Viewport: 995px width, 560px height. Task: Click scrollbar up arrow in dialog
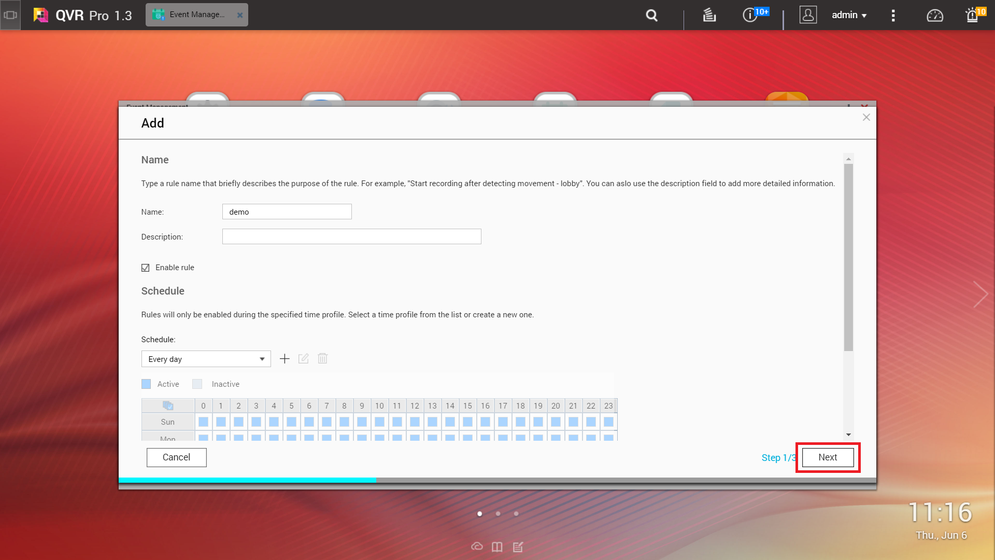[848, 158]
